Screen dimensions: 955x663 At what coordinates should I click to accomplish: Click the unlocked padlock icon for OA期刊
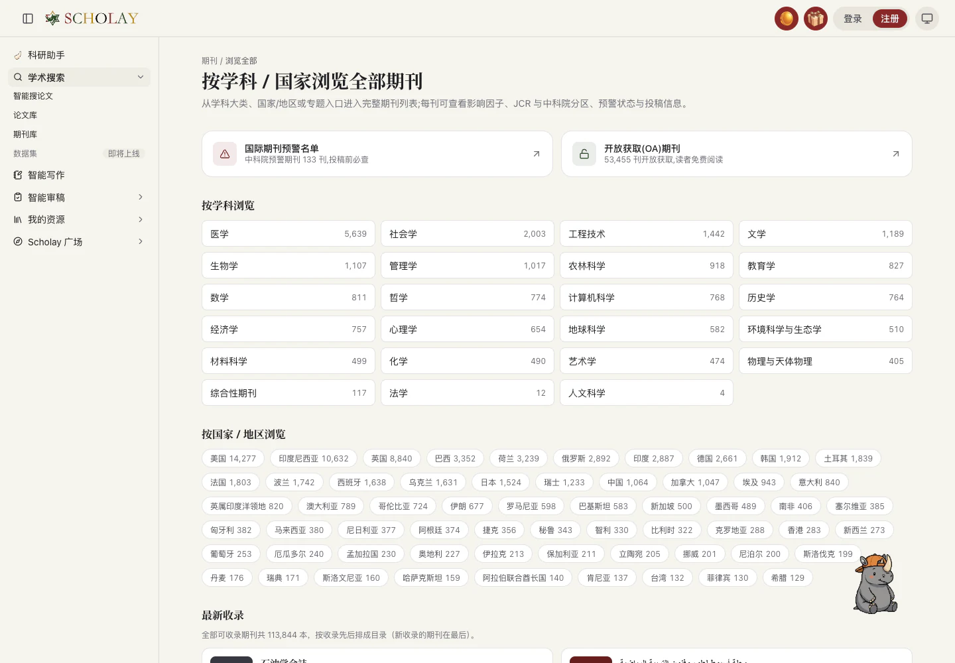click(584, 154)
